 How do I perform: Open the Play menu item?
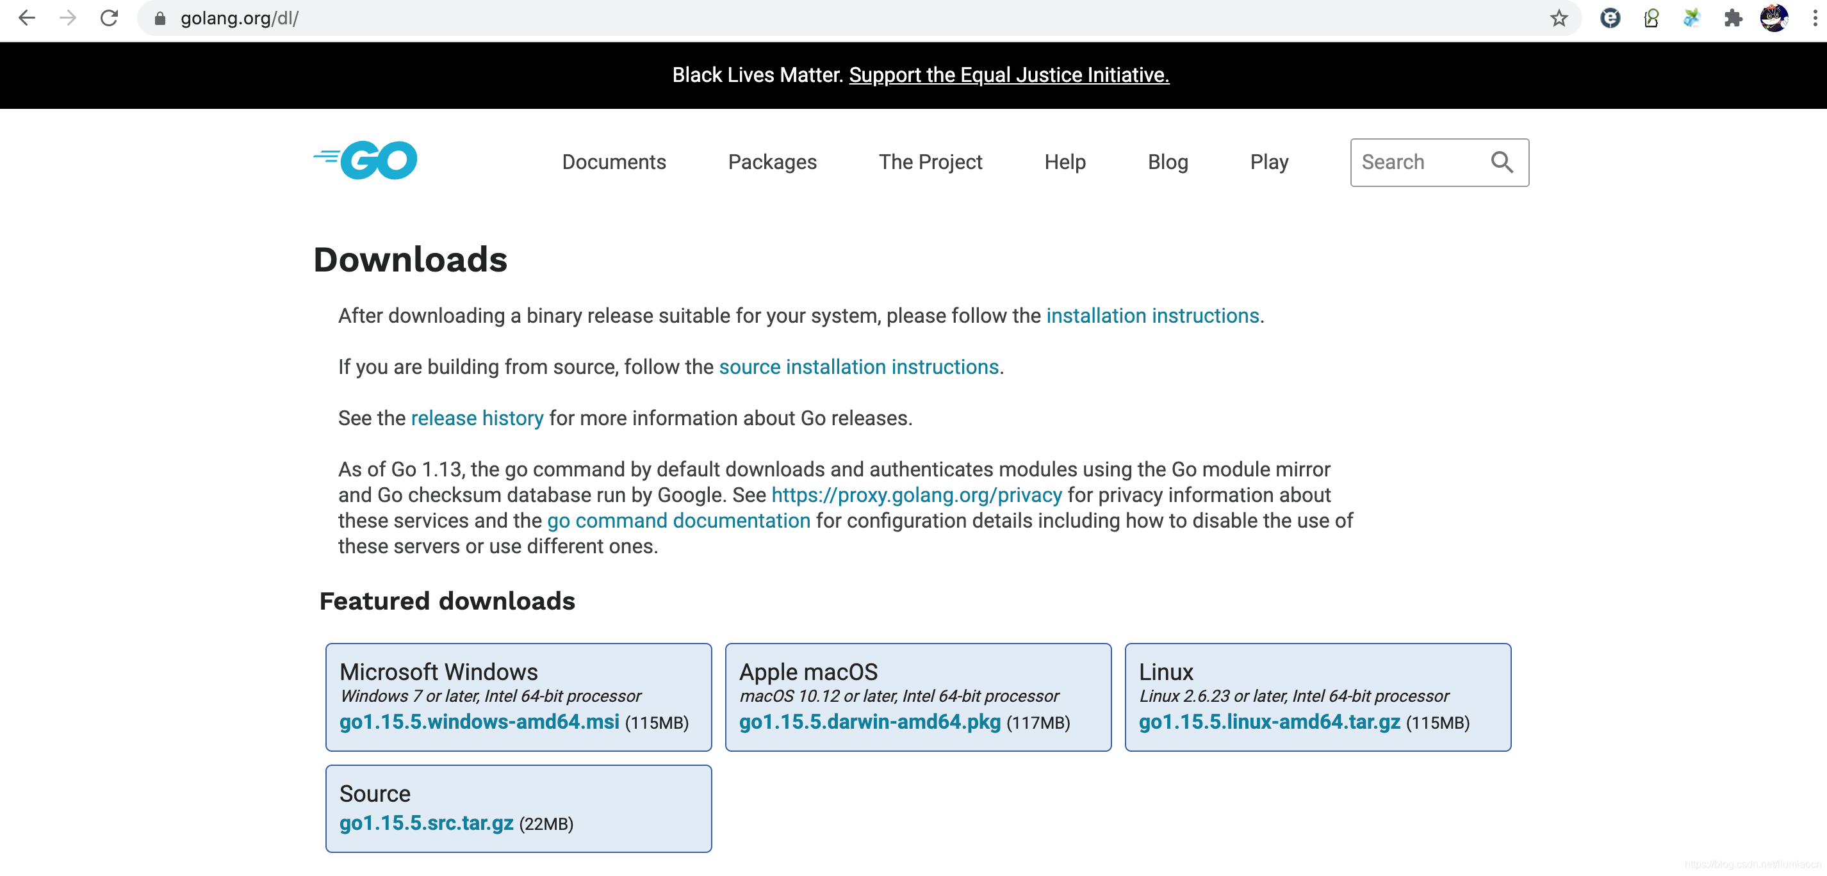click(1269, 162)
